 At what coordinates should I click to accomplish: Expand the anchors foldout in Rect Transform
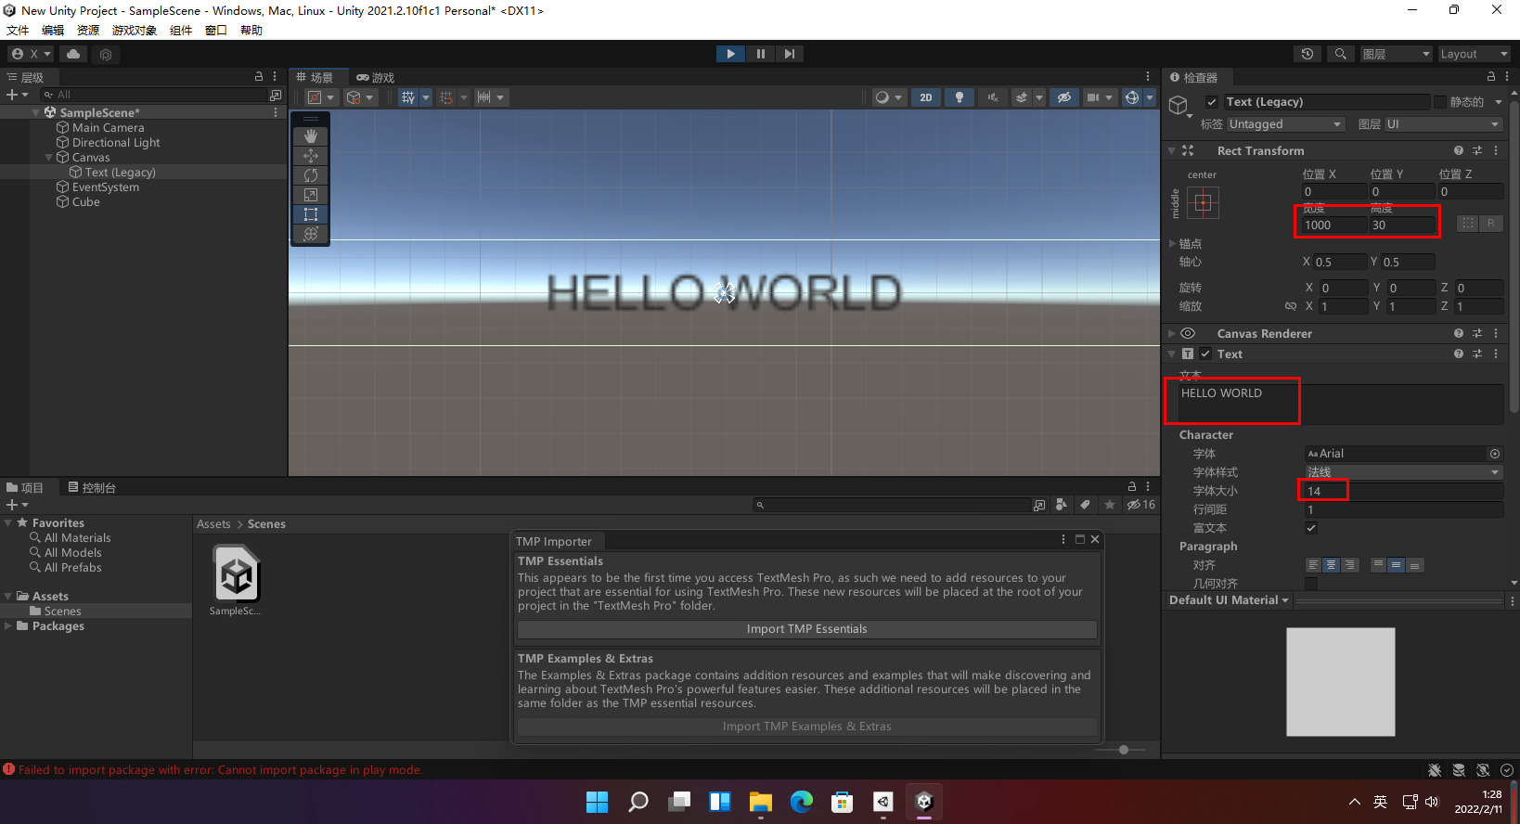click(x=1172, y=243)
